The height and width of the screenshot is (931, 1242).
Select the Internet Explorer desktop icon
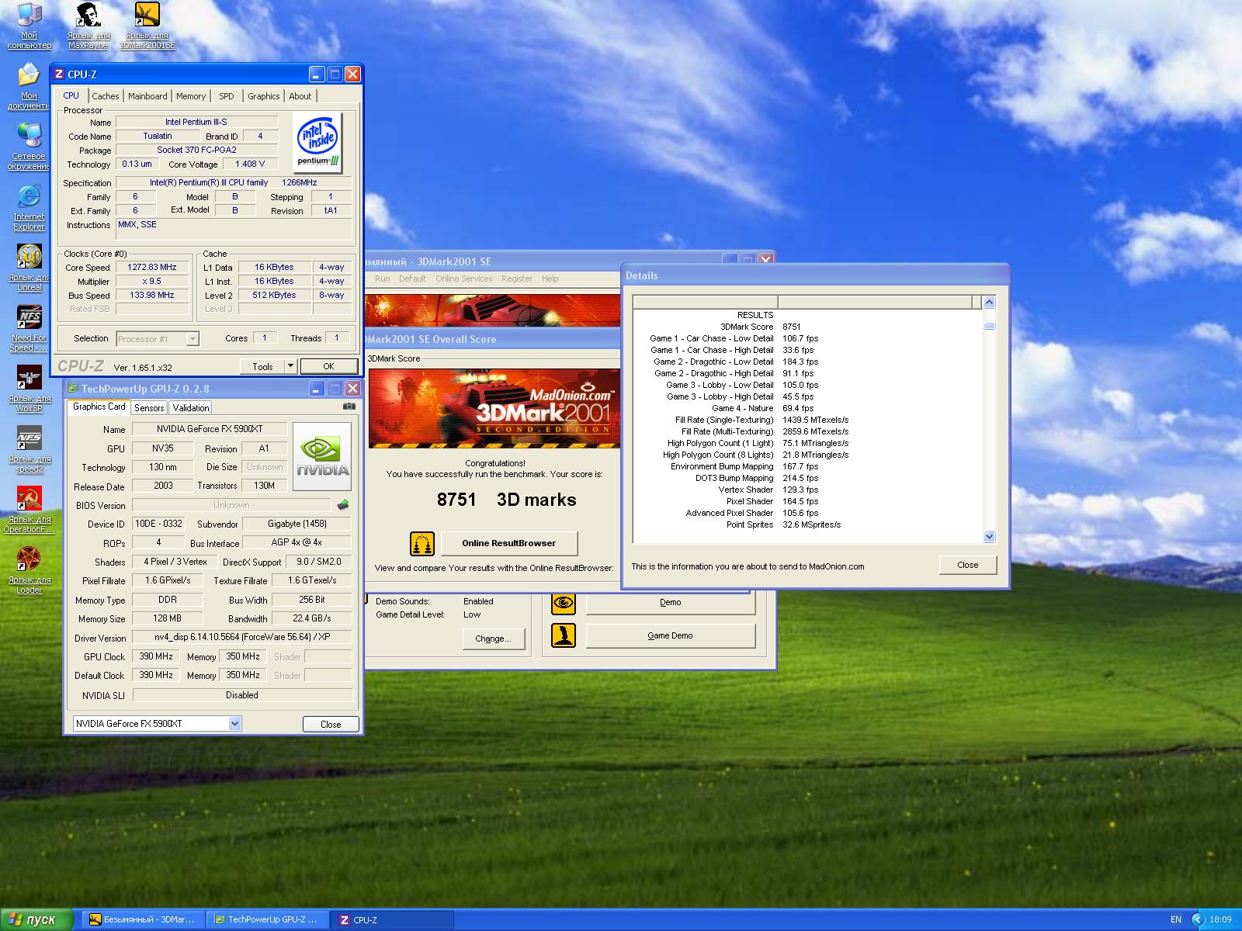(29, 207)
